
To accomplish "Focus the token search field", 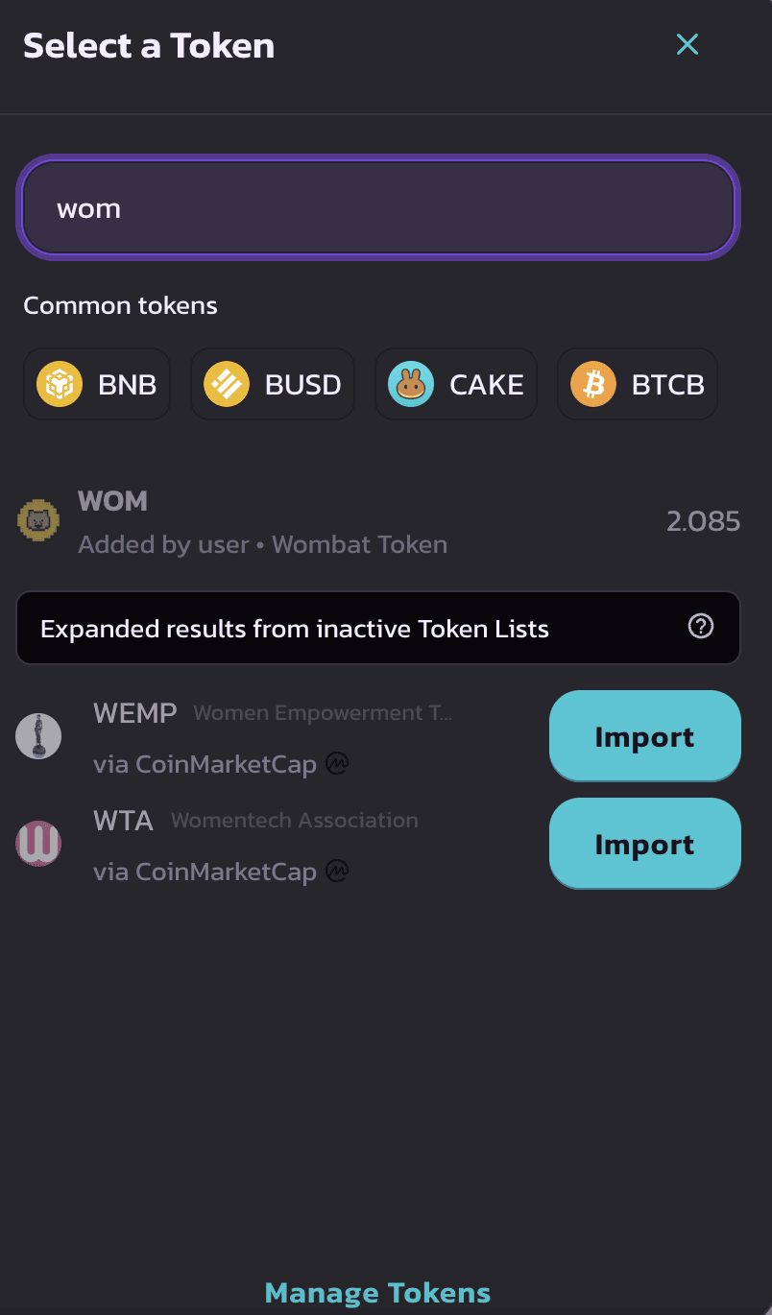I will 378,207.
